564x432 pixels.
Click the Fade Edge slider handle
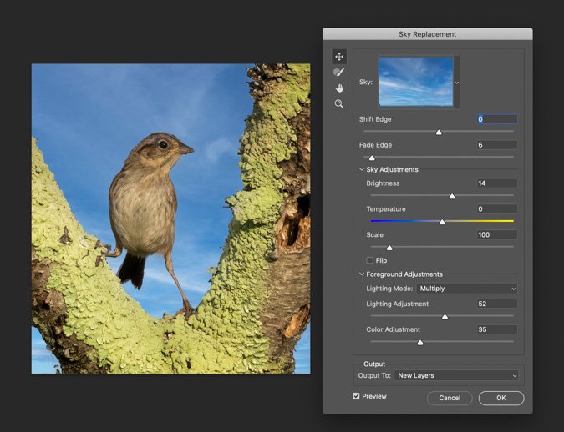point(372,158)
